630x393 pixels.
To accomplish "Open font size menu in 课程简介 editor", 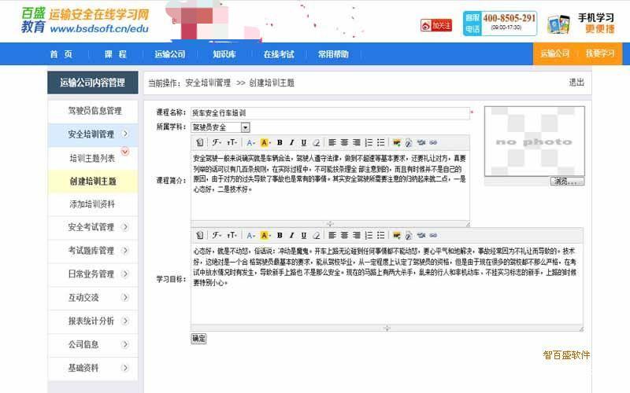I will coord(232,142).
